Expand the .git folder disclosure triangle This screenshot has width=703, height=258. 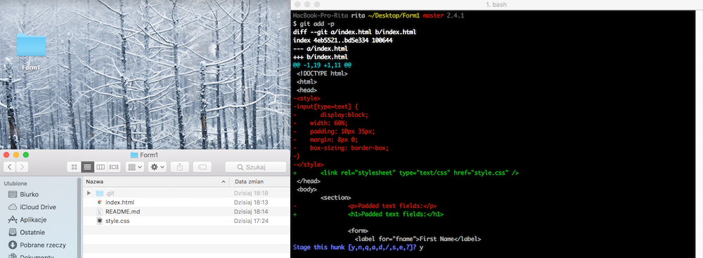click(x=89, y=193)
